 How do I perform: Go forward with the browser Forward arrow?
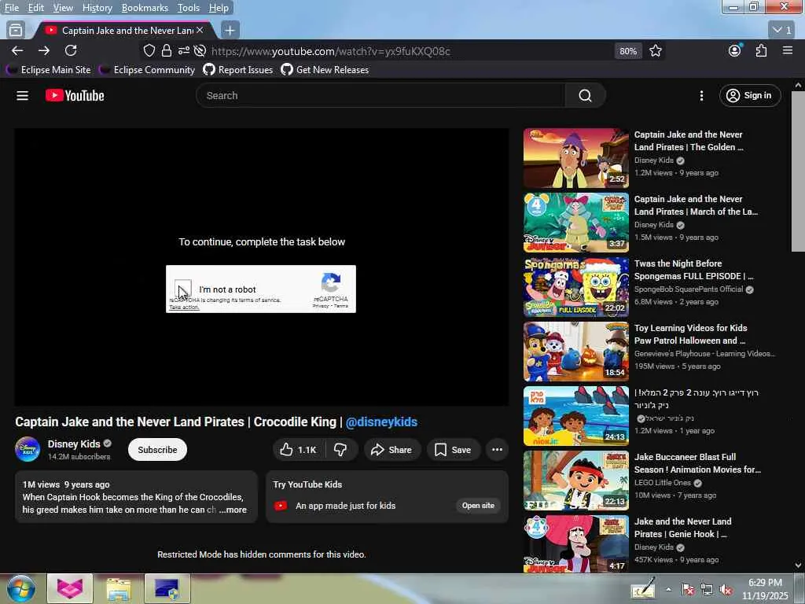click(44, 50)
